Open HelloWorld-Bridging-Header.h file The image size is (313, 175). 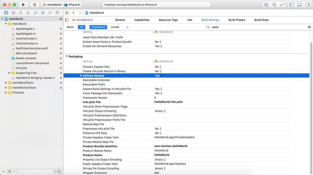35,78
